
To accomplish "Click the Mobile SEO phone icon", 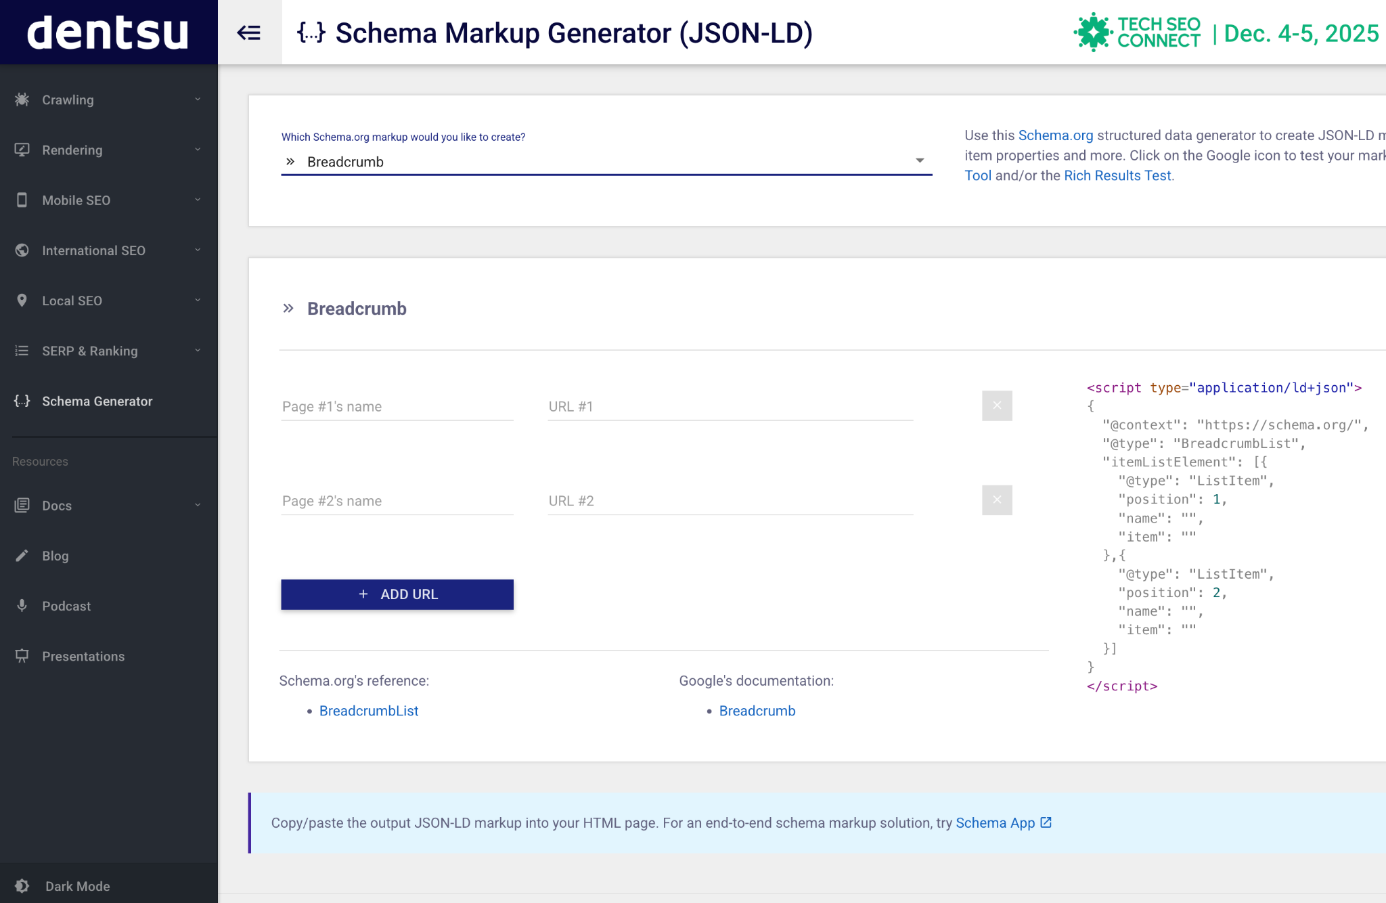I will click(22, 200).
